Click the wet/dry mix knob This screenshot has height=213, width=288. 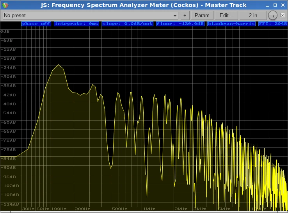point(273,16)
